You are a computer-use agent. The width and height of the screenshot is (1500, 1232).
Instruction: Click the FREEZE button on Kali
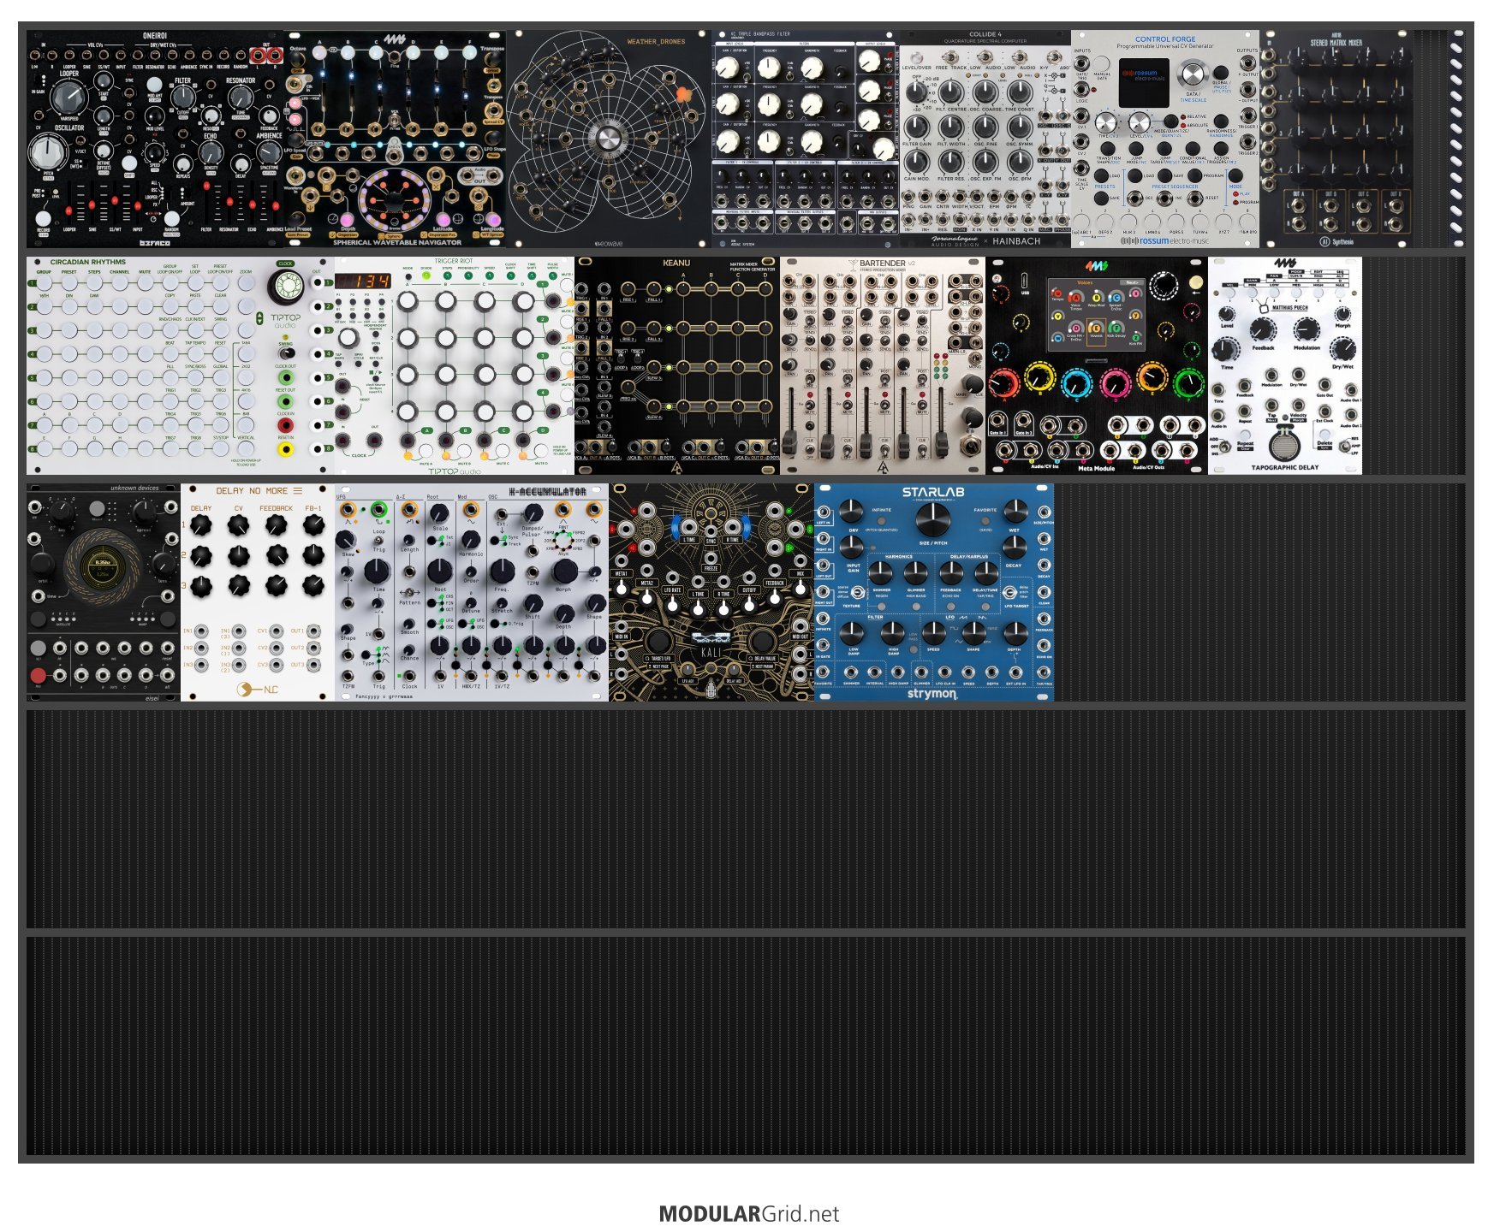click(x=711, y=559)
